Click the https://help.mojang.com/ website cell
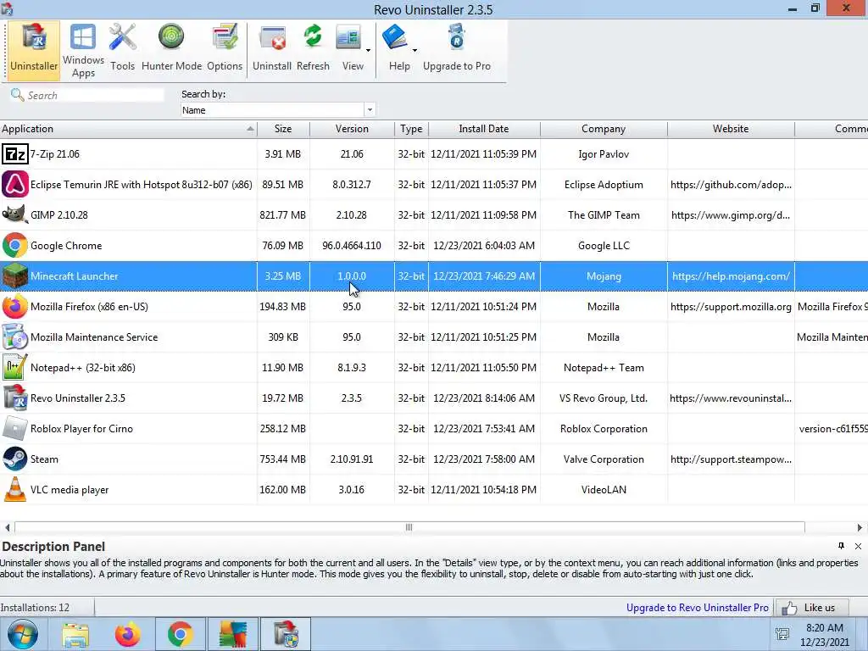Viewport: 868px width, 651px height. tap(731, 276)
